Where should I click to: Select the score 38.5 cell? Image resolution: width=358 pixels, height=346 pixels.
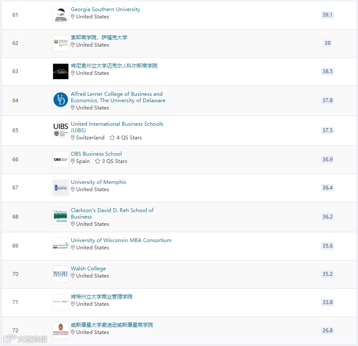[327, 71]
